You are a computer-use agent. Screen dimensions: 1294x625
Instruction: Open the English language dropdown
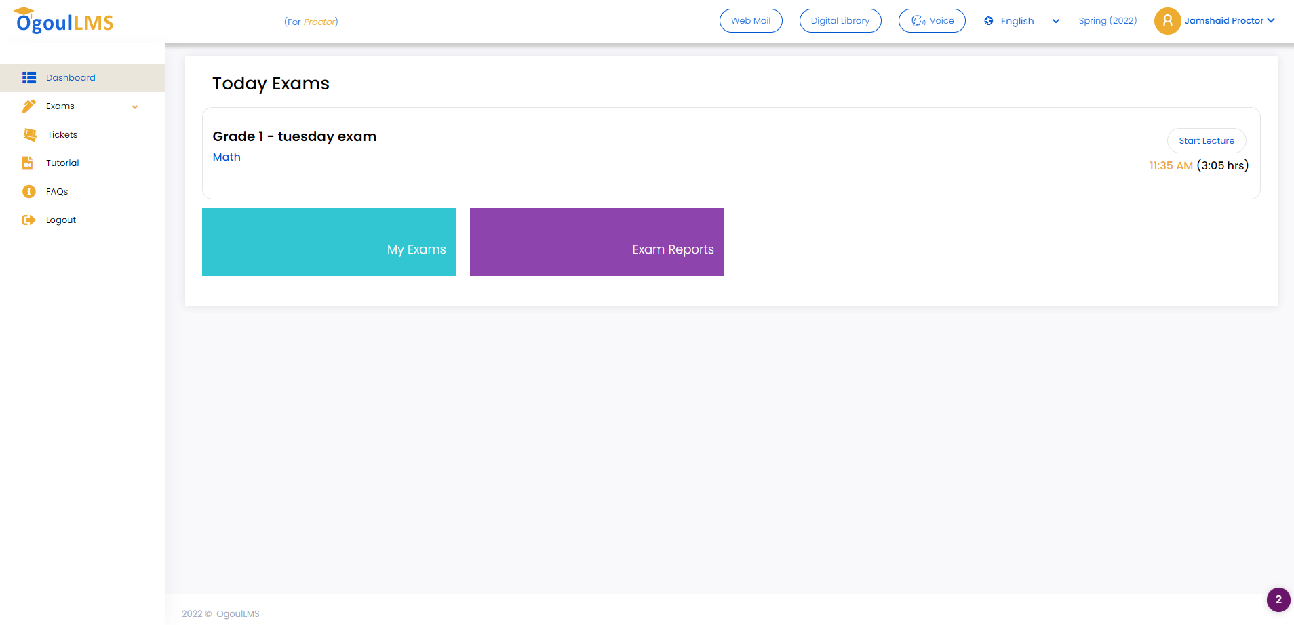coord(1024,21)
